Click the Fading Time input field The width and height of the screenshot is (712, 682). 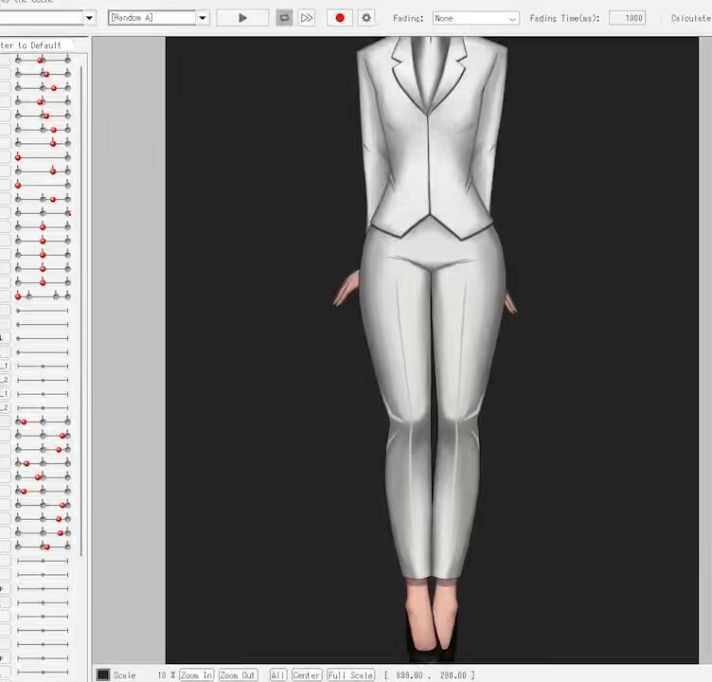[x=627, y=18]
